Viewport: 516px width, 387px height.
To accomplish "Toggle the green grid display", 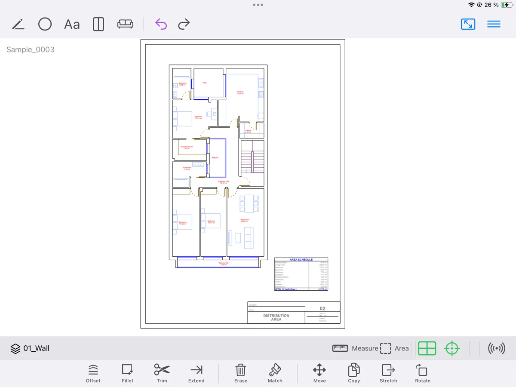I will pyautogui.click(x=427, y=348).
